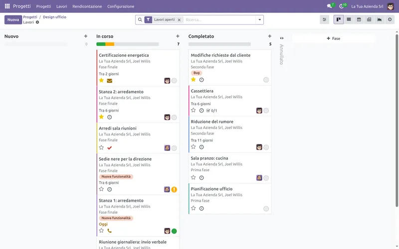
Task: Click assignee avatar on Sala pranzo: cucina
Action: (x=259, y=178)
